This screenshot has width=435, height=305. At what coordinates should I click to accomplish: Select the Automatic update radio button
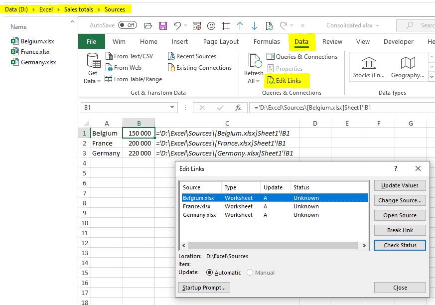coord(209,273)
